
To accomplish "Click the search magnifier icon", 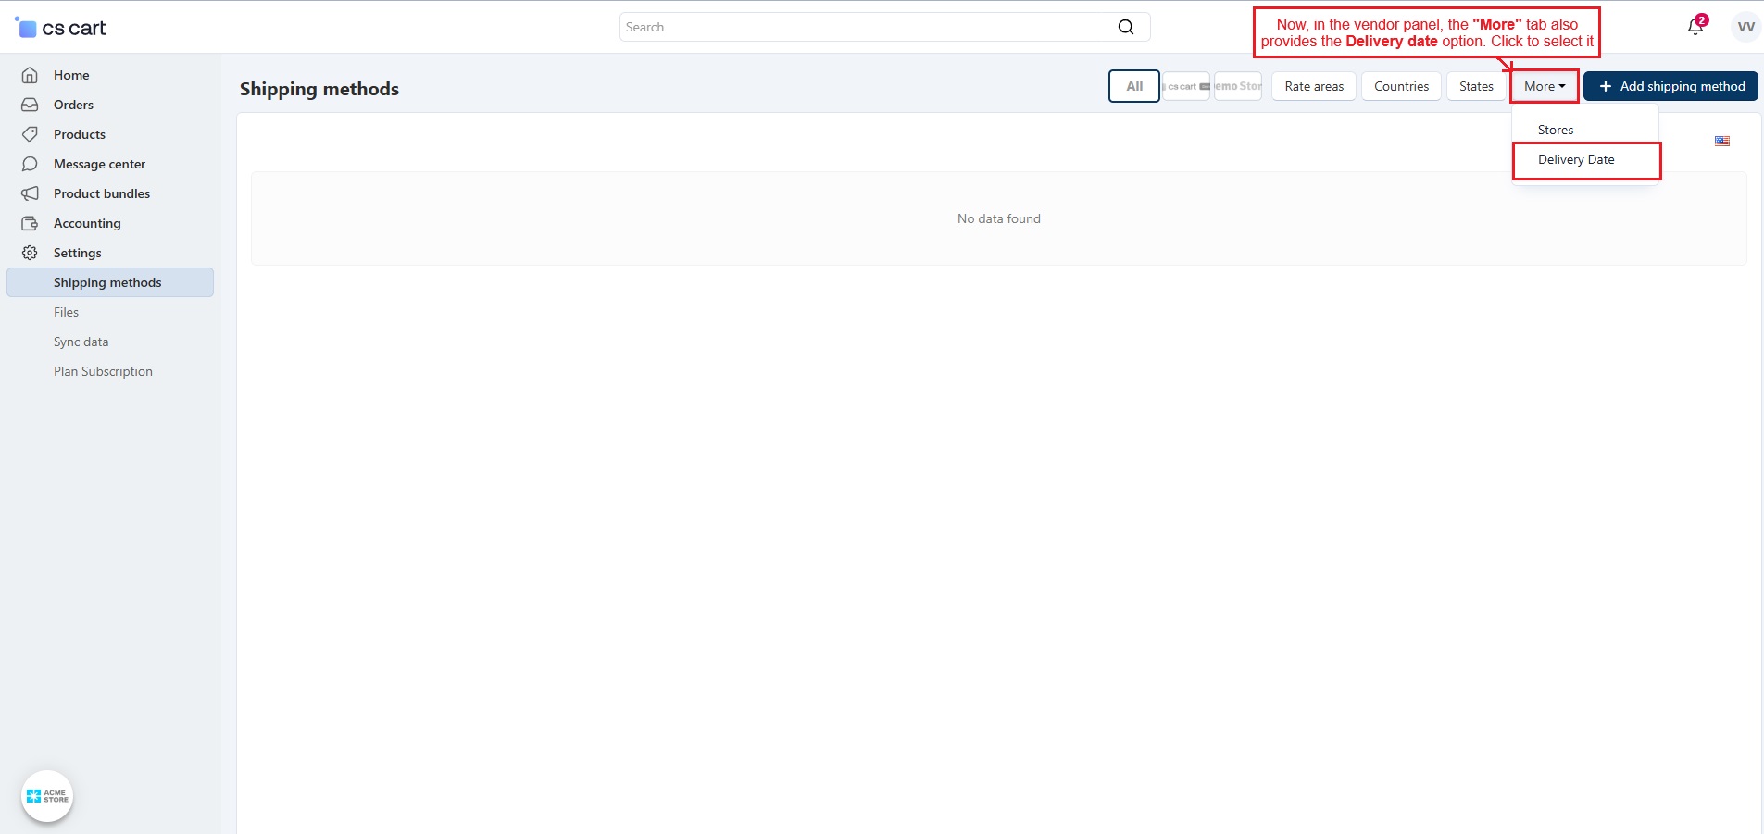I will pyautogui.click(x=1125, y=27).
